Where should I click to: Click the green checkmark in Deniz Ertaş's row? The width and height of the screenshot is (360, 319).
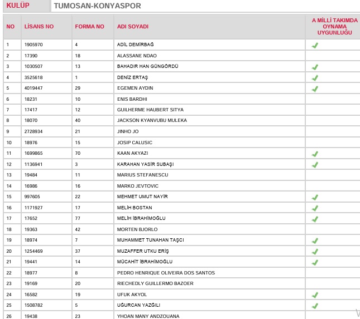(315, 78)
